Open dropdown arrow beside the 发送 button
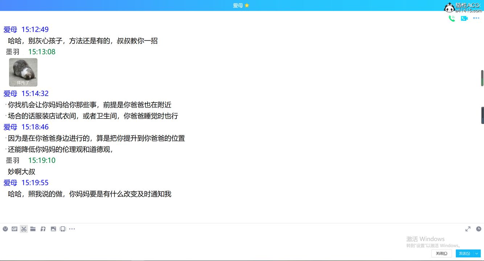484x261 pixels. click(477, 253)
